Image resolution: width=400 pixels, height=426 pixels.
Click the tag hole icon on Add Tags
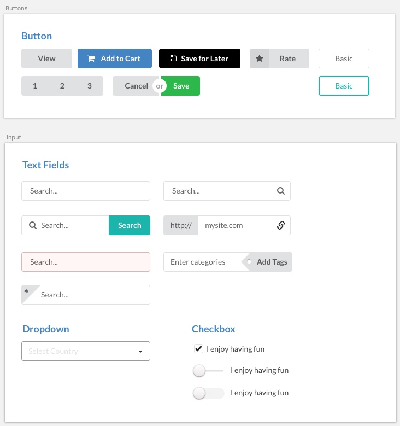pyautogui.click(x=249, y=262)
